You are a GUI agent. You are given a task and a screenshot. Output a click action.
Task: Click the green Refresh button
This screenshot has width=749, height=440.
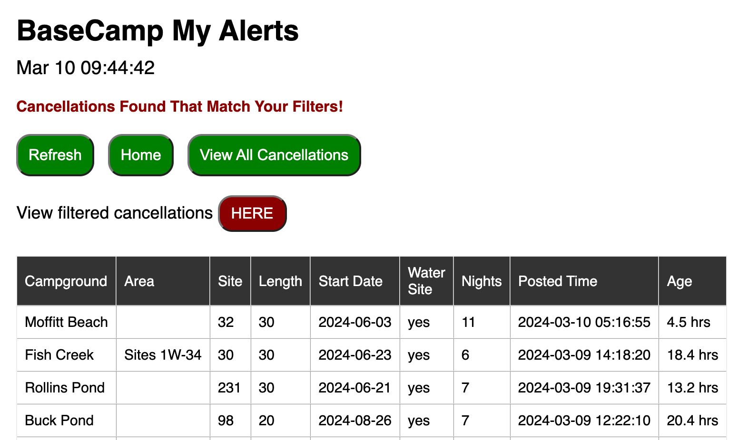[55, 155]
